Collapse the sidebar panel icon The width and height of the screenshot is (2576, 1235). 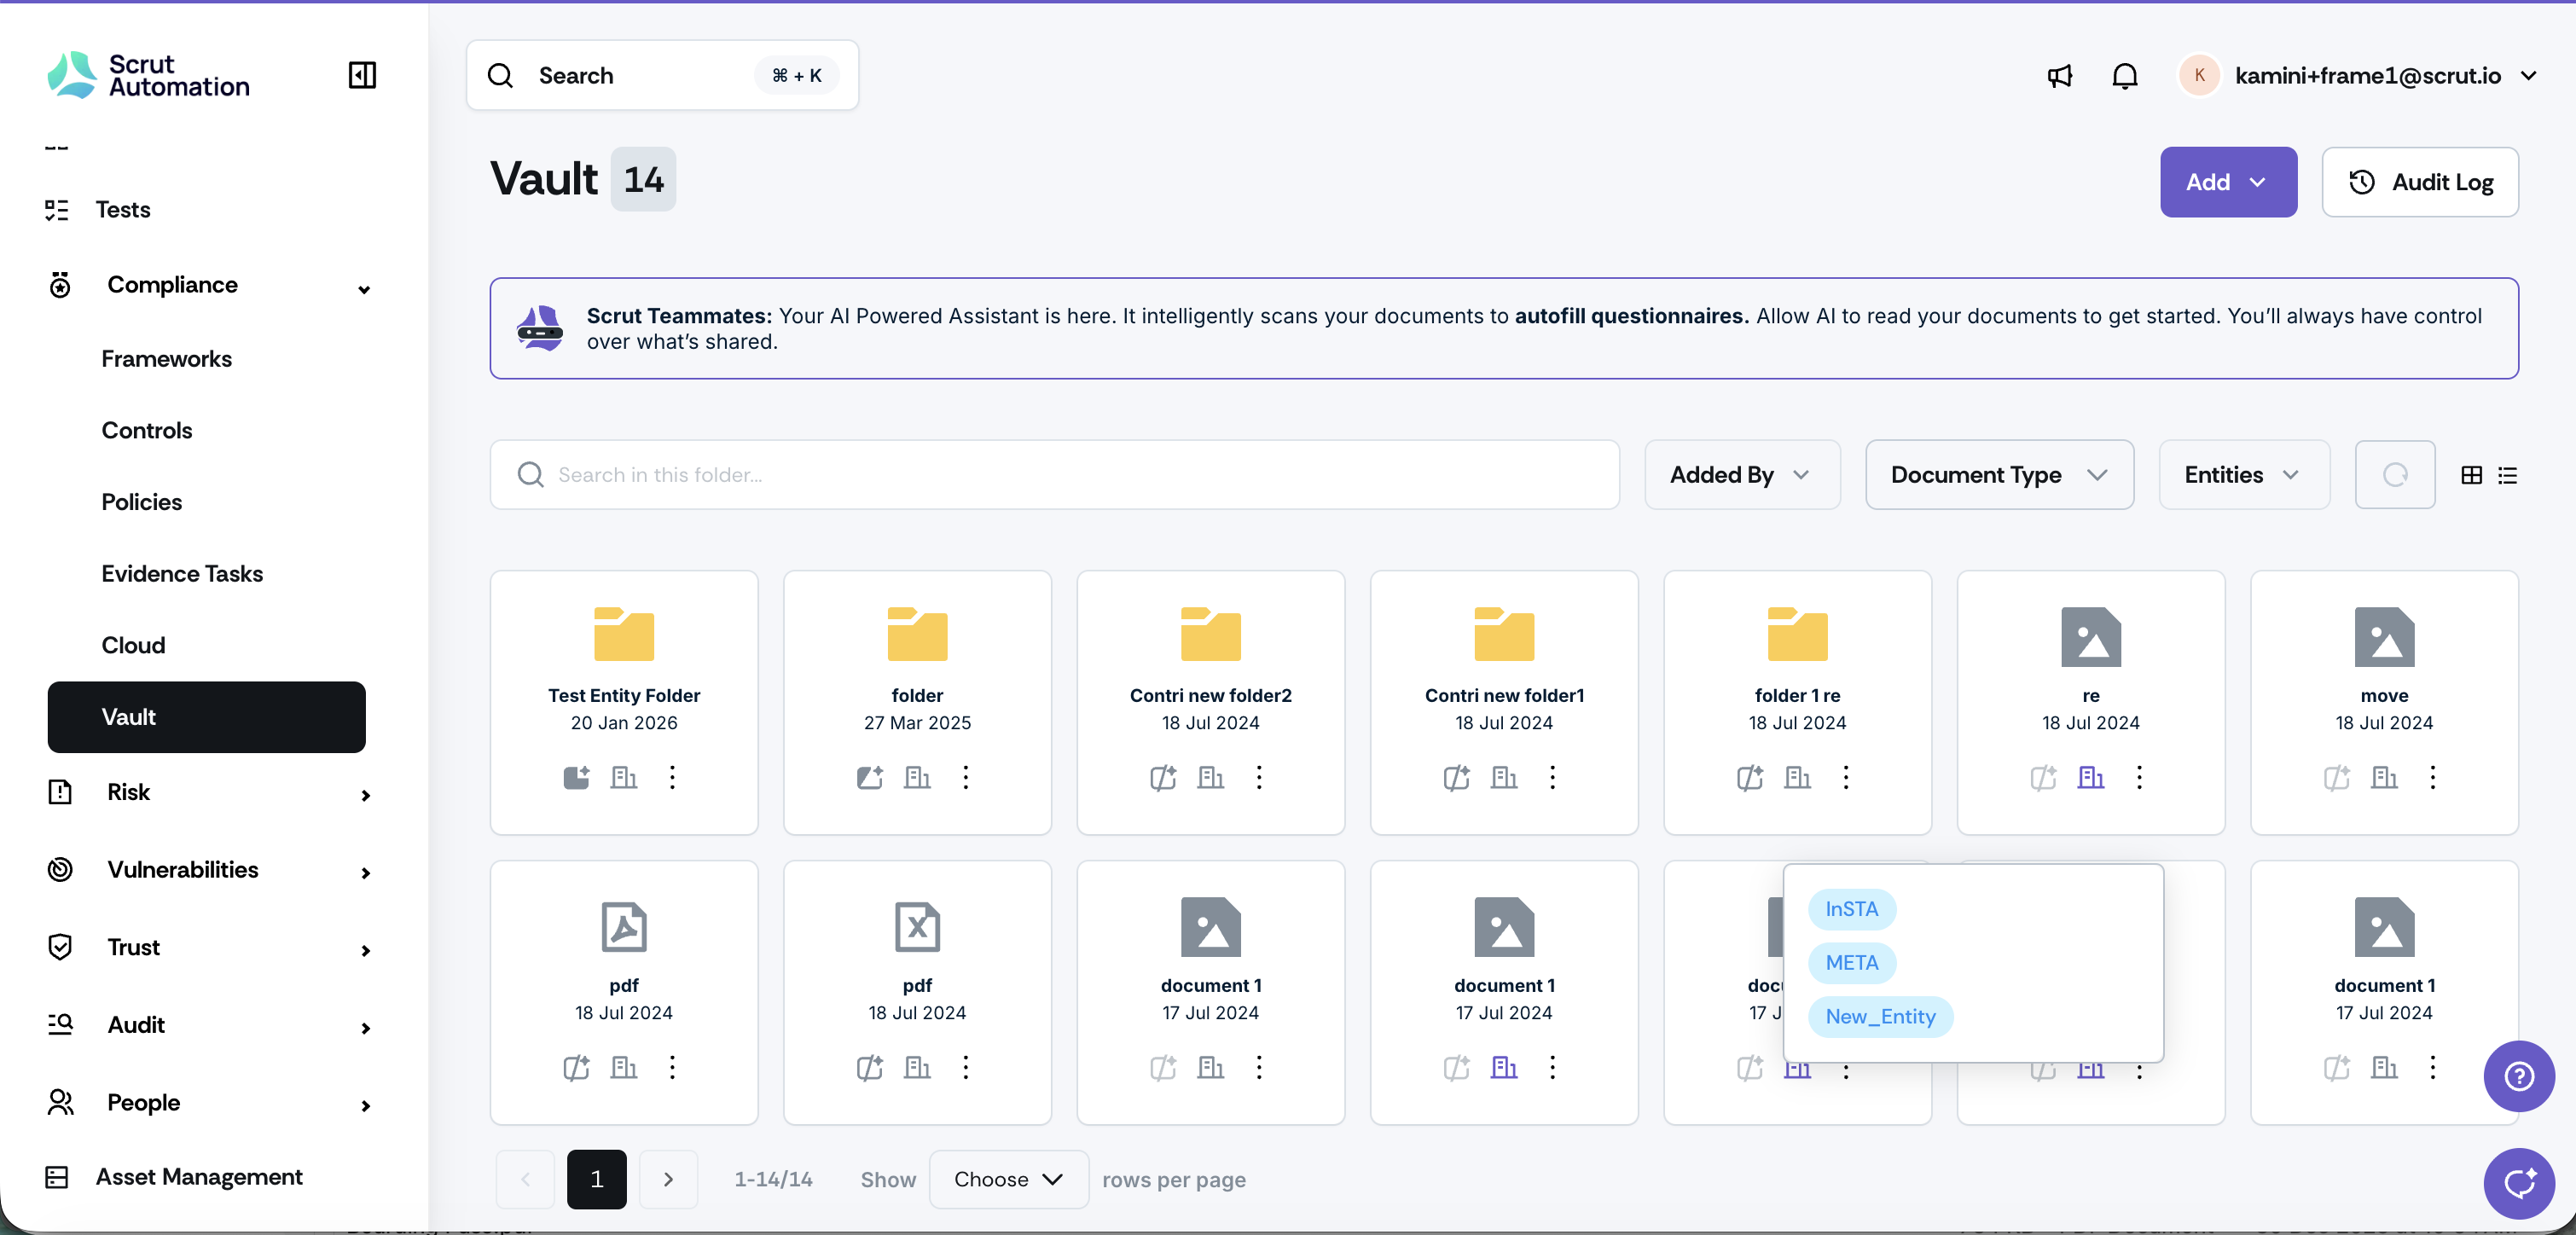coord(362,75)
